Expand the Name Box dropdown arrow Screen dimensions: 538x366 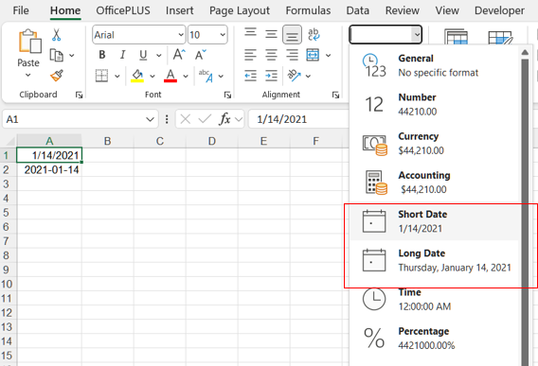pyautogui.click(x=150, y=119)
